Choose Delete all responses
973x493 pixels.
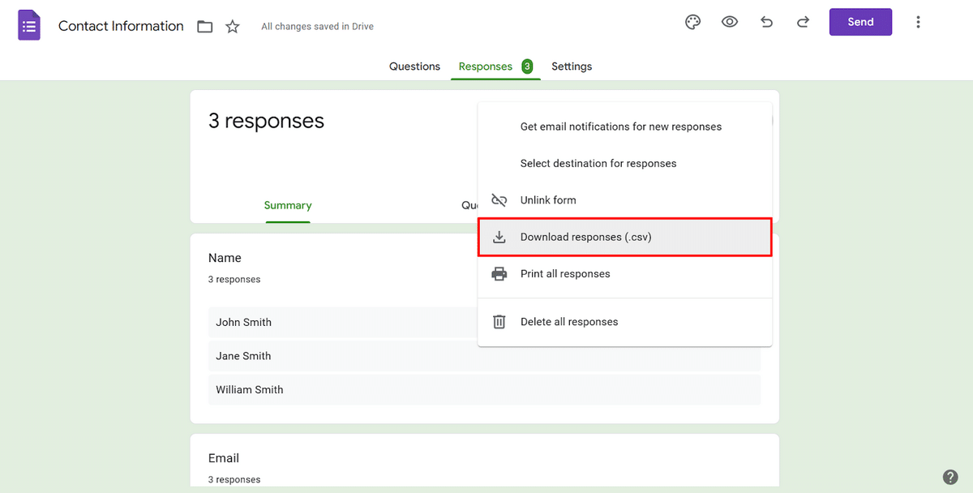pos(569,322)
